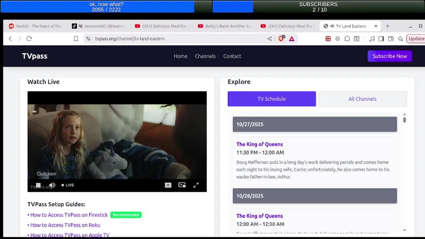This screenshot has width=425, height=239.
Task: Enter fullscreen in the video player
Action: coord(196,185)
